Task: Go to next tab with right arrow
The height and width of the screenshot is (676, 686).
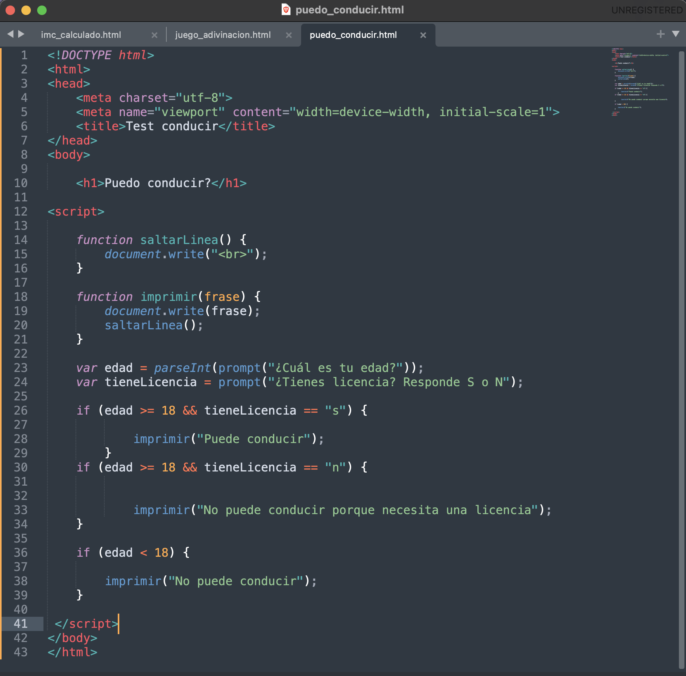Action: [x=21, y=34]
